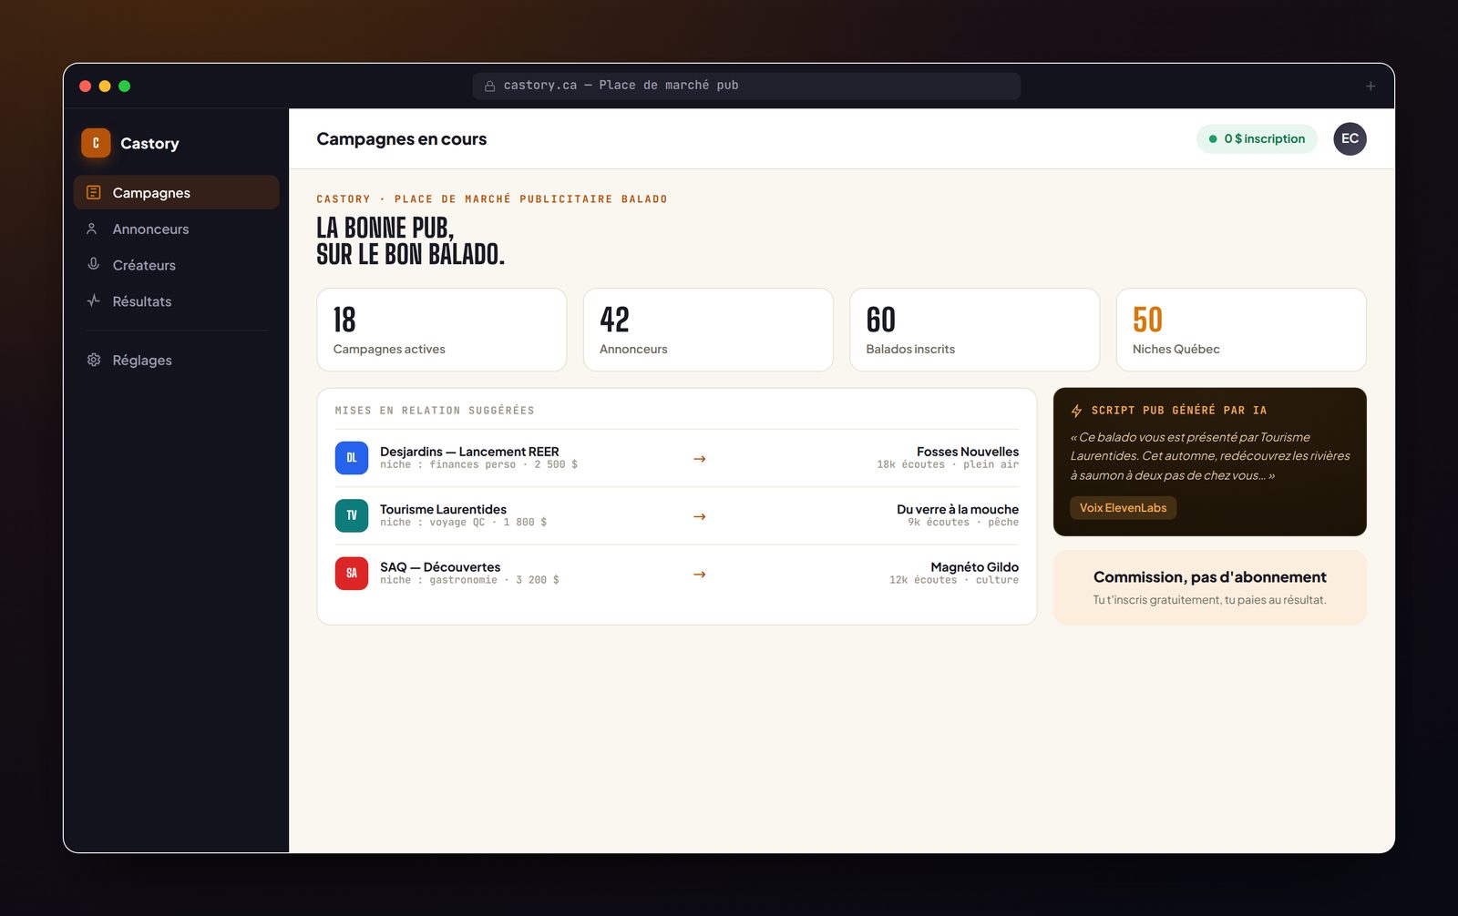Click the Créateurs microphone icon
1458x916 pixels.
(93, 264)
